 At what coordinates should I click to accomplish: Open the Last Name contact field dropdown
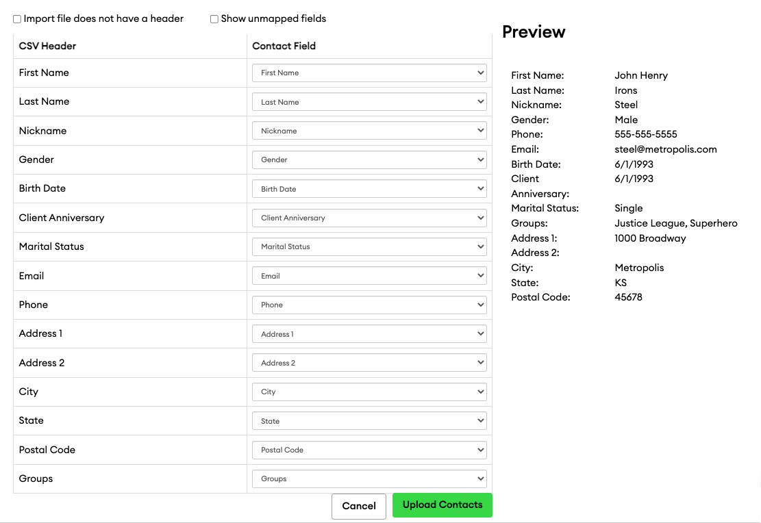pyautogui.click(x=369, y=101)
